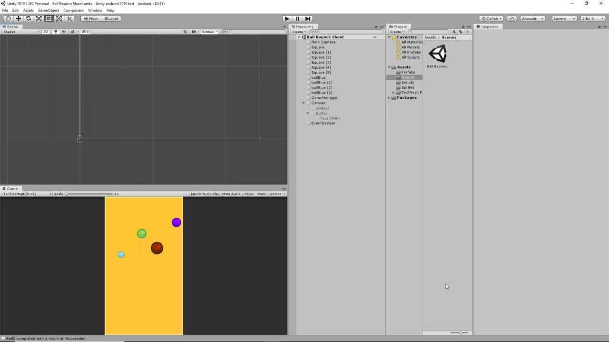
Task: Open the Assets menu
Action: (x=29, y=10)
